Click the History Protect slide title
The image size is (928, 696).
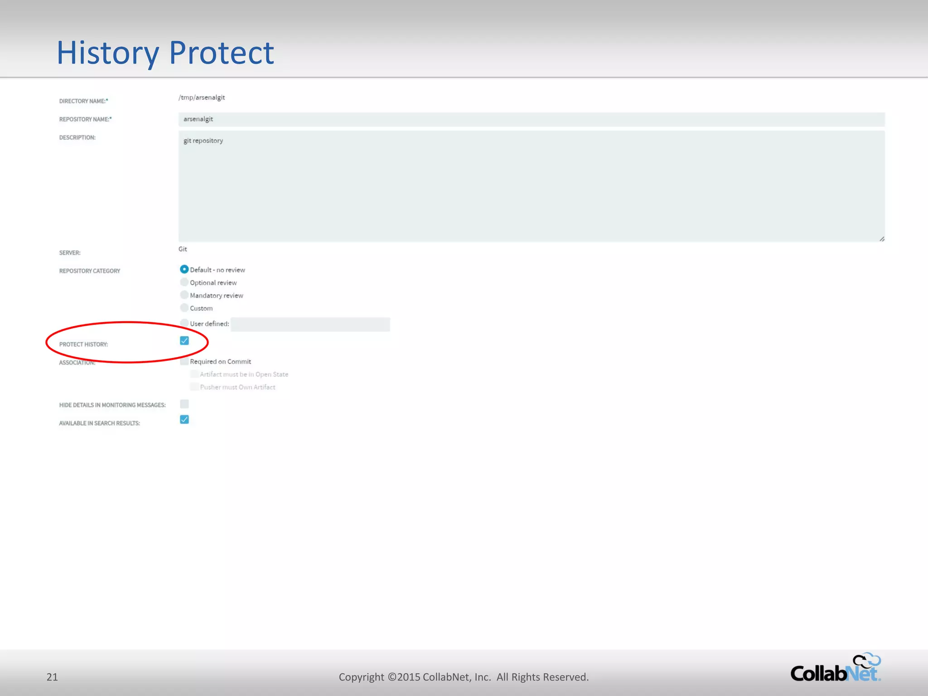[x=165, y=53]
